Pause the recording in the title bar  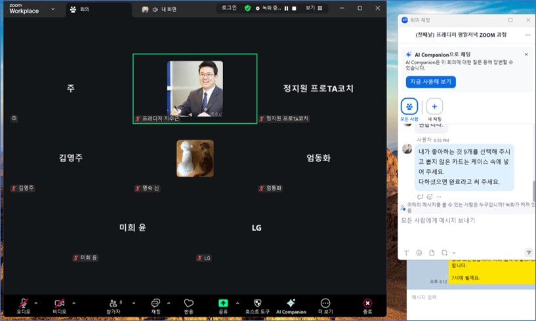[286, 9]
